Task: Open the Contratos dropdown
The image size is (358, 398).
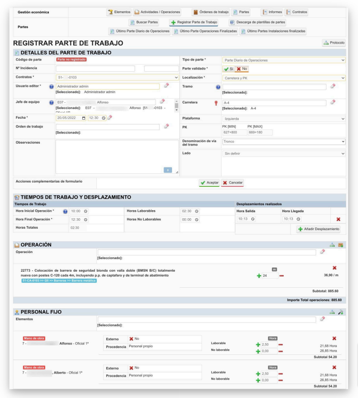Action: (117, 77)
